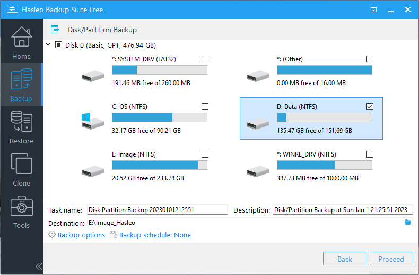
Task: Open the Home sidebar section
Action: point(21,42)
